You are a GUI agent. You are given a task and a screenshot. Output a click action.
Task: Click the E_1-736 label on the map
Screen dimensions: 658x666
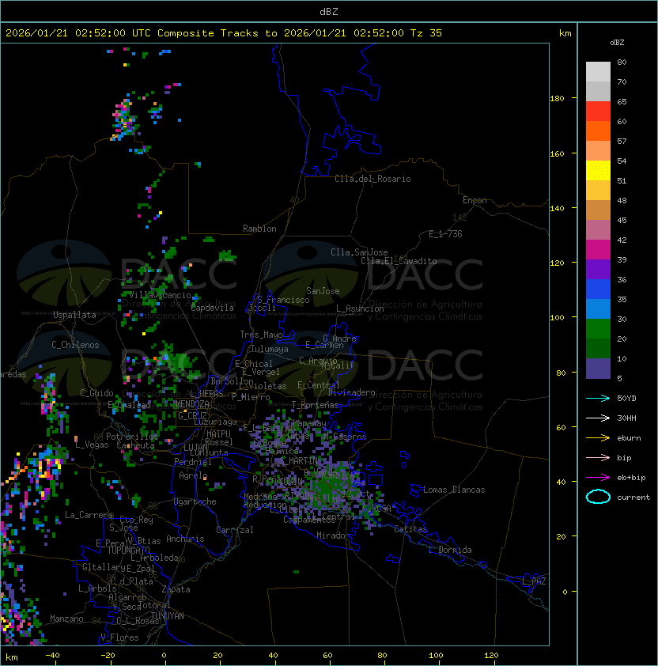click(445, 234)
